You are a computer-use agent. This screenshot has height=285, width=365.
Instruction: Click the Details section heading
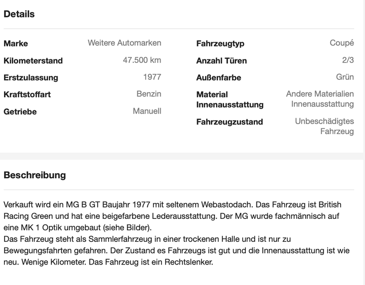tap(19, 14)
